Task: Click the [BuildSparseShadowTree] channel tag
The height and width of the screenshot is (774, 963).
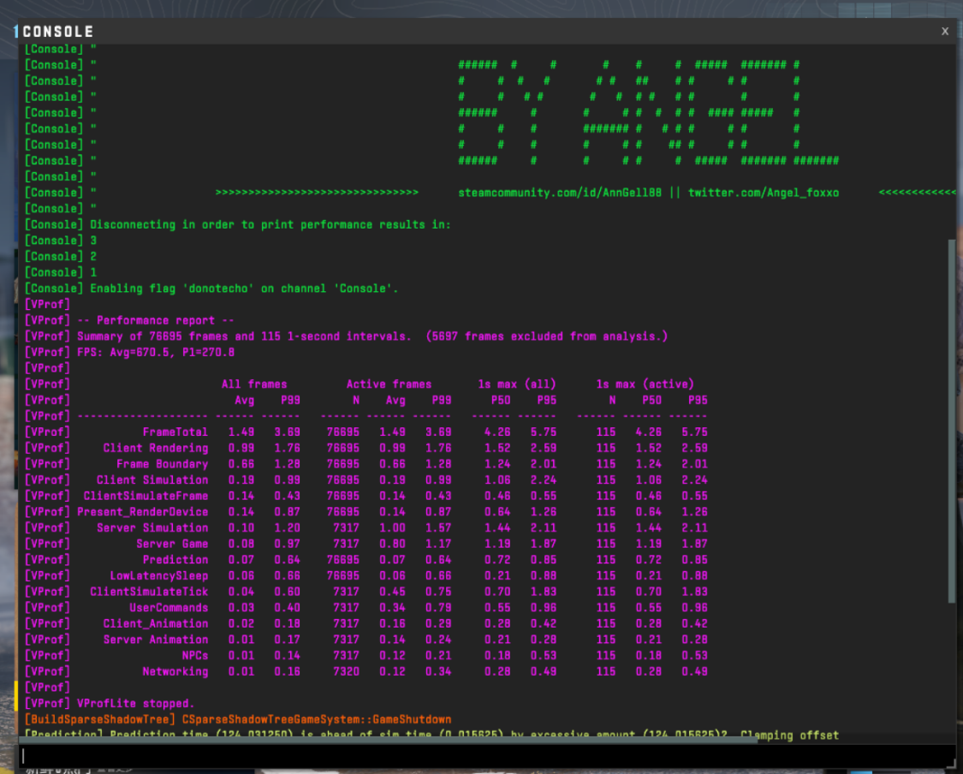Action: point(100,720)
